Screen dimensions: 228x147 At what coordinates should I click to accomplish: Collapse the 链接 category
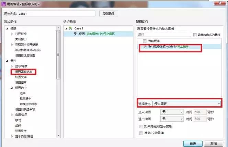click(7, 28)
